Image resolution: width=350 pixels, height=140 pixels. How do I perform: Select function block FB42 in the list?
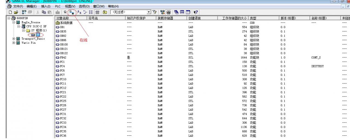(x=62, y=58)
